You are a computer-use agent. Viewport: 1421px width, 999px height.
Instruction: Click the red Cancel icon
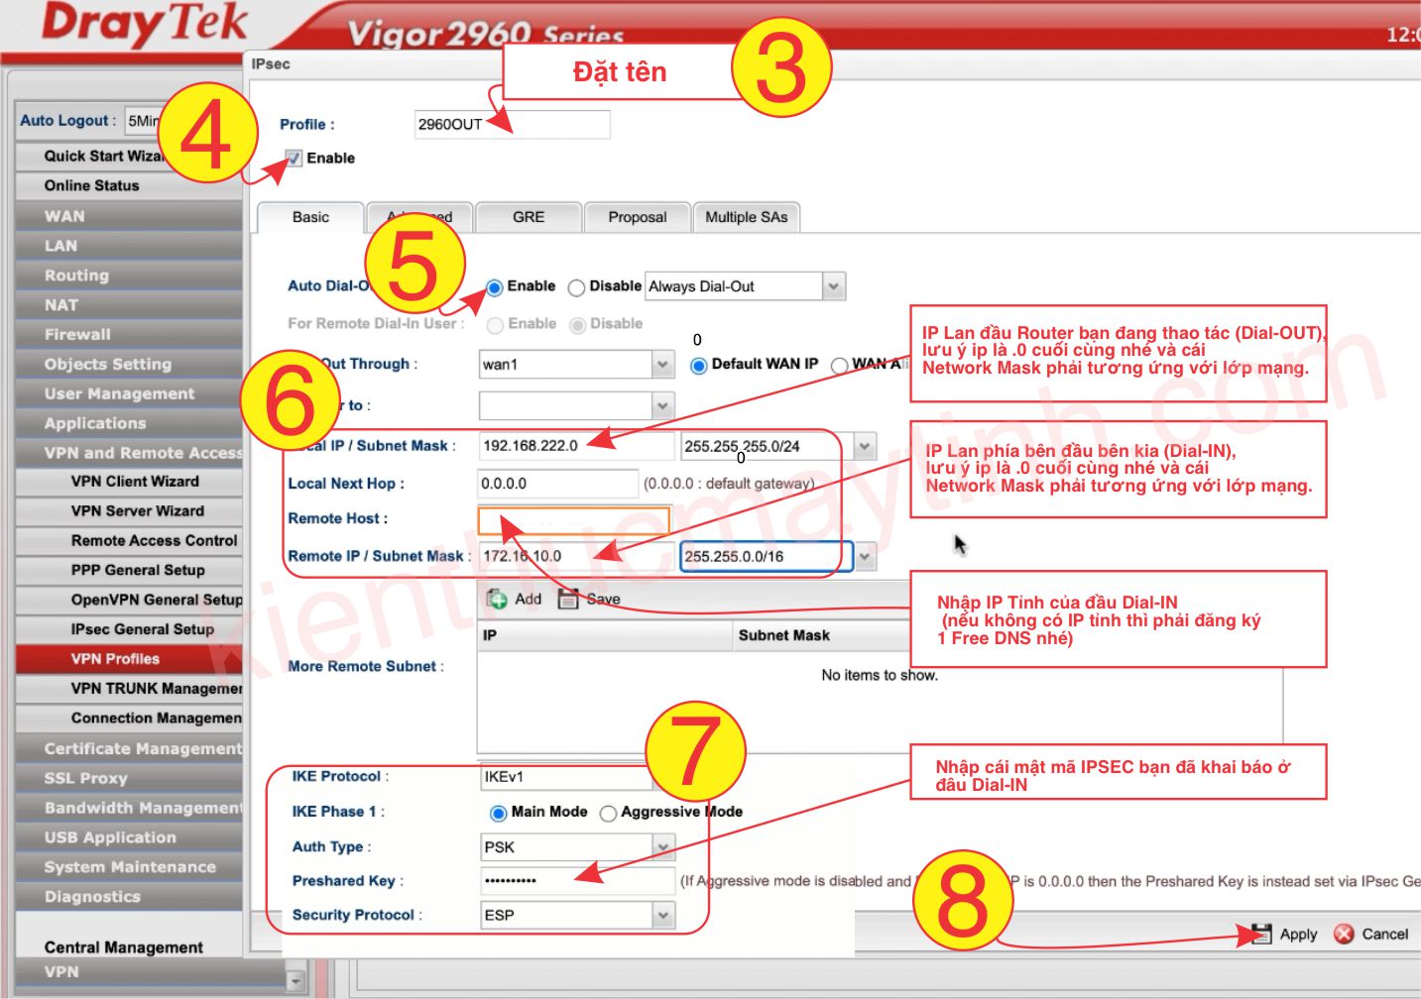(1344, 934)
